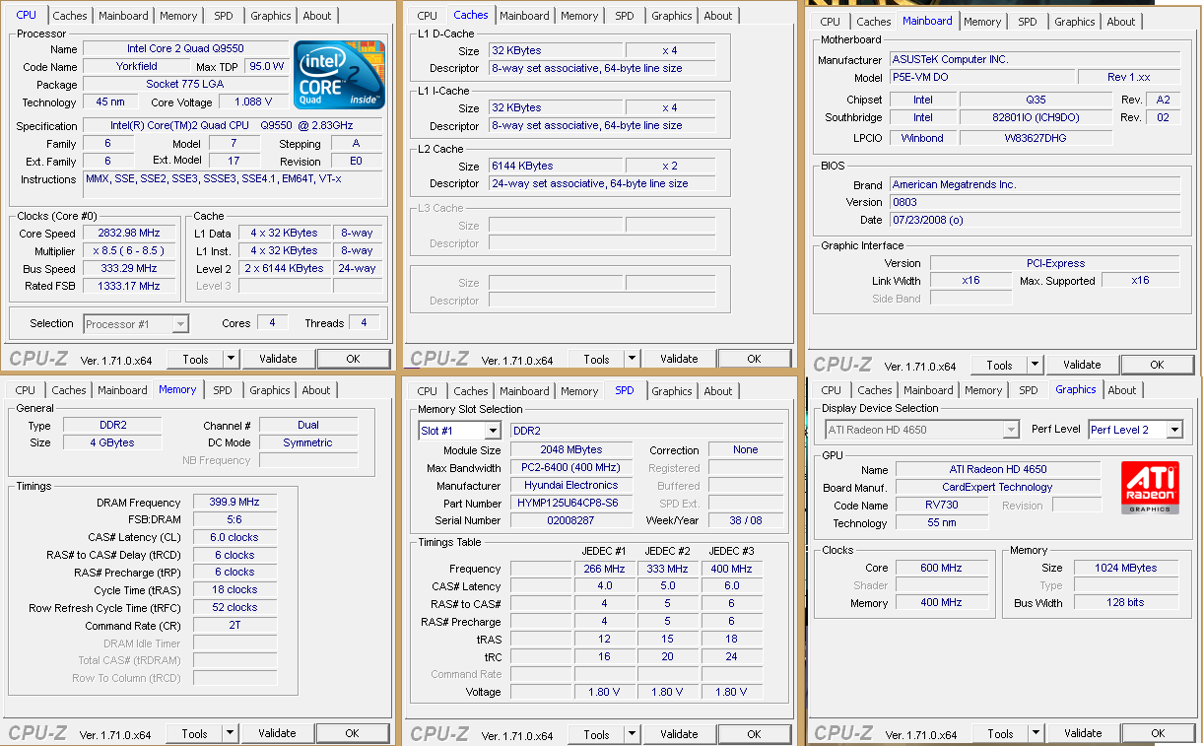Open Tools dropdown arrow in CPU tab window
Image resolution: width=1204 pixels, height=746 pixels.
coord(232,359)
